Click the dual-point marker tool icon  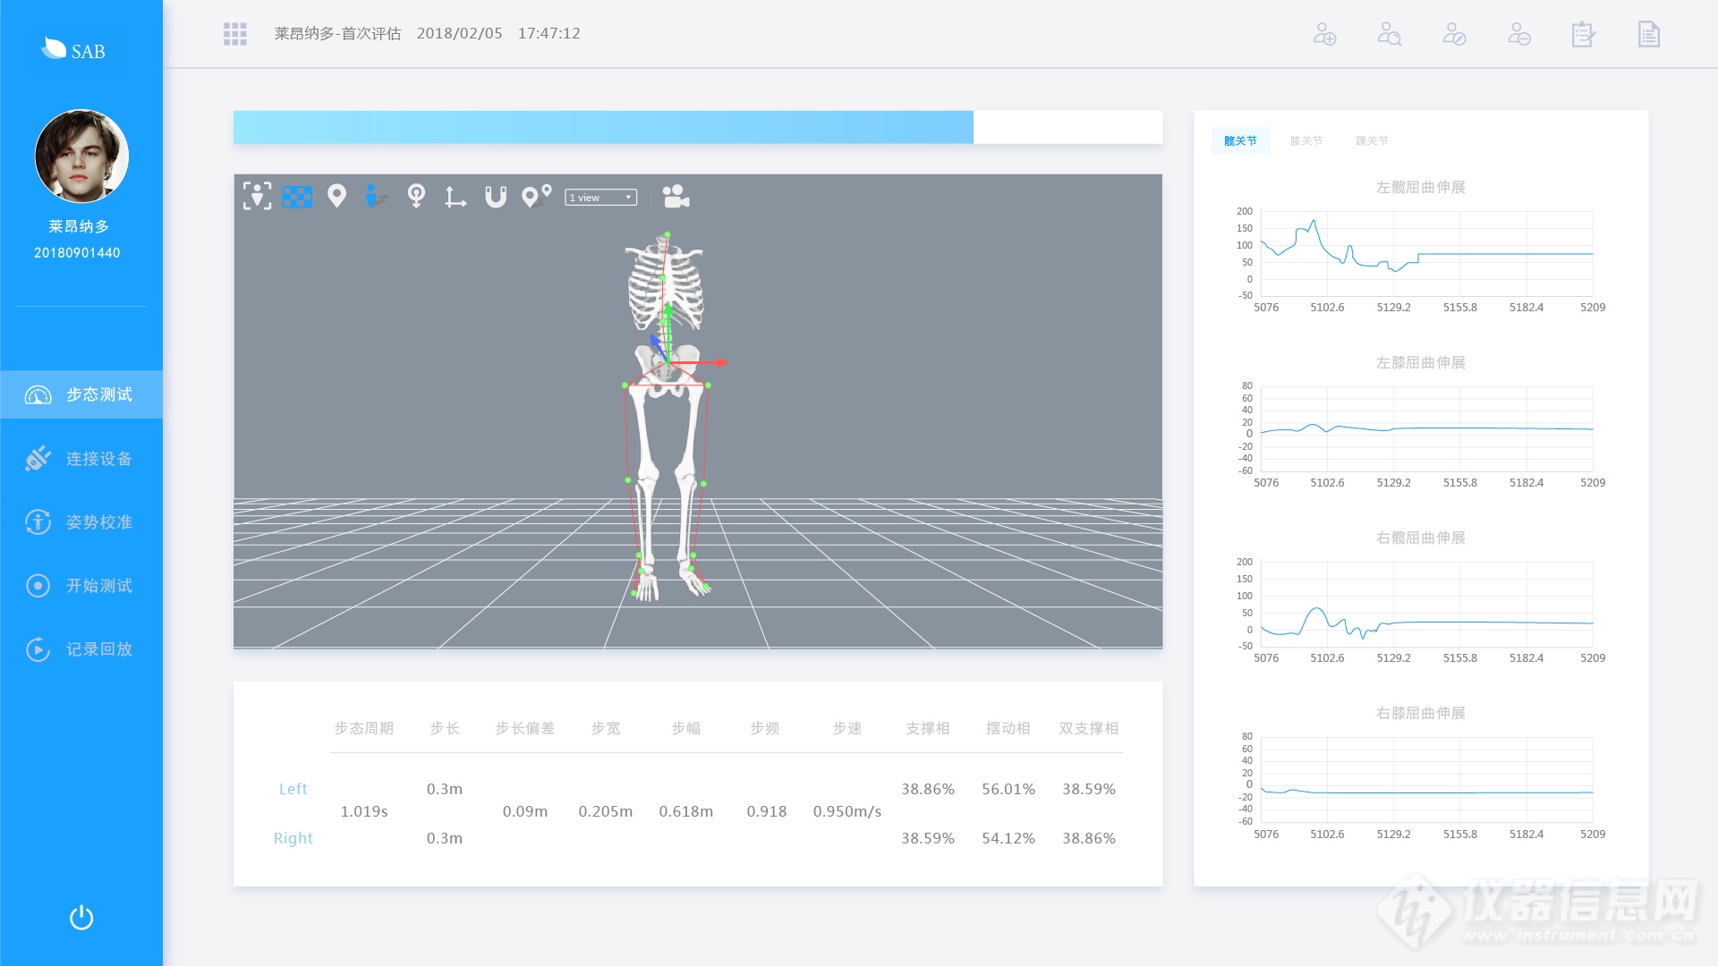click(536, 196)
